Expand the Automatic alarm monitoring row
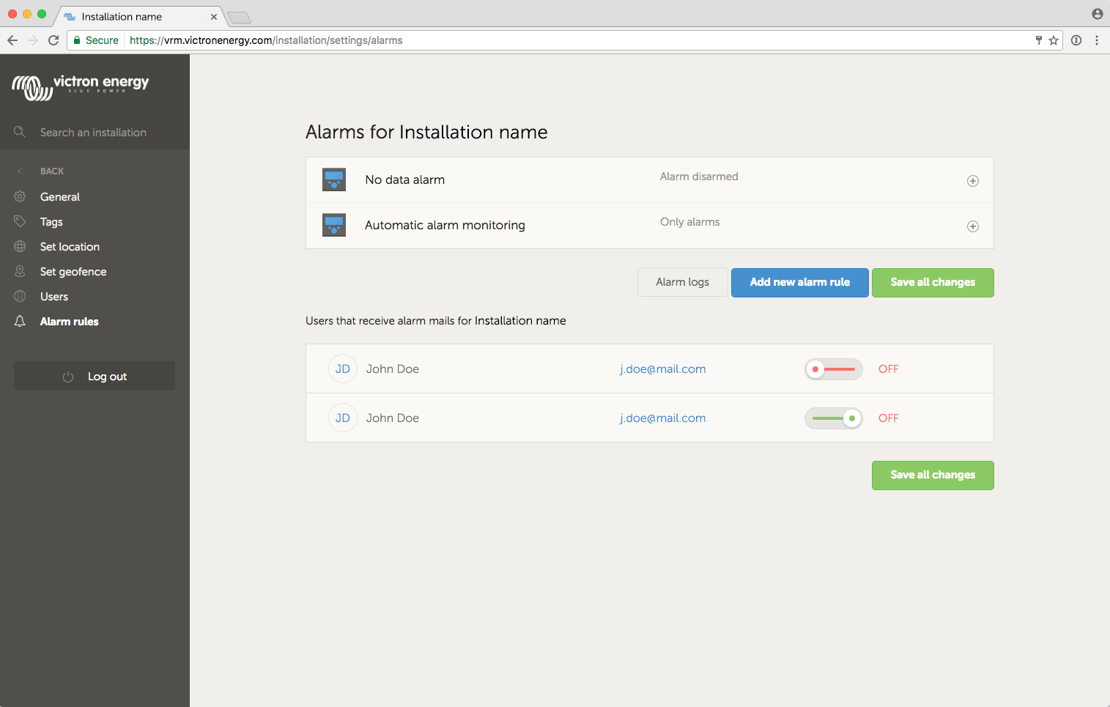This screenshot has width=1110, height=707. pos(972,226)
